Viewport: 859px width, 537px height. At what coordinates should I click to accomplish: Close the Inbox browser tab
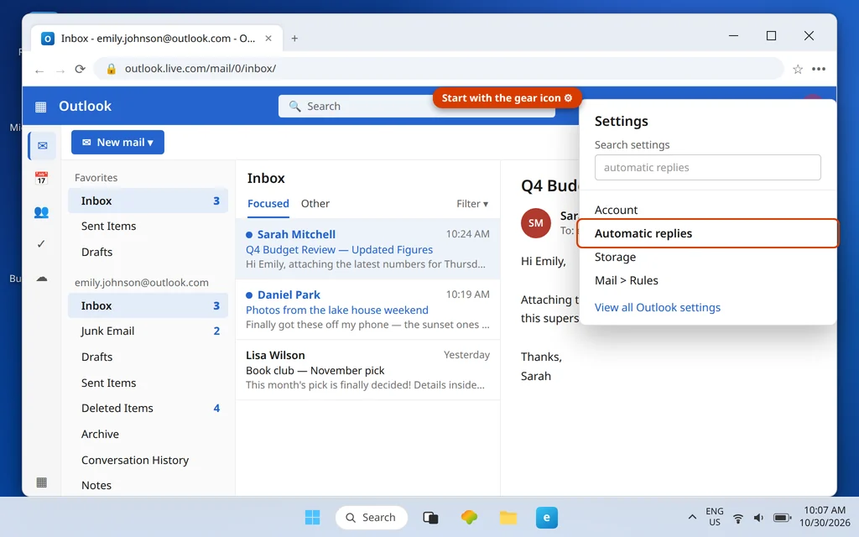tap(268, 39)
